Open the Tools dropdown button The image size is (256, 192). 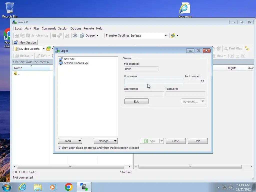pyautogui.click(x=70, y=141)
